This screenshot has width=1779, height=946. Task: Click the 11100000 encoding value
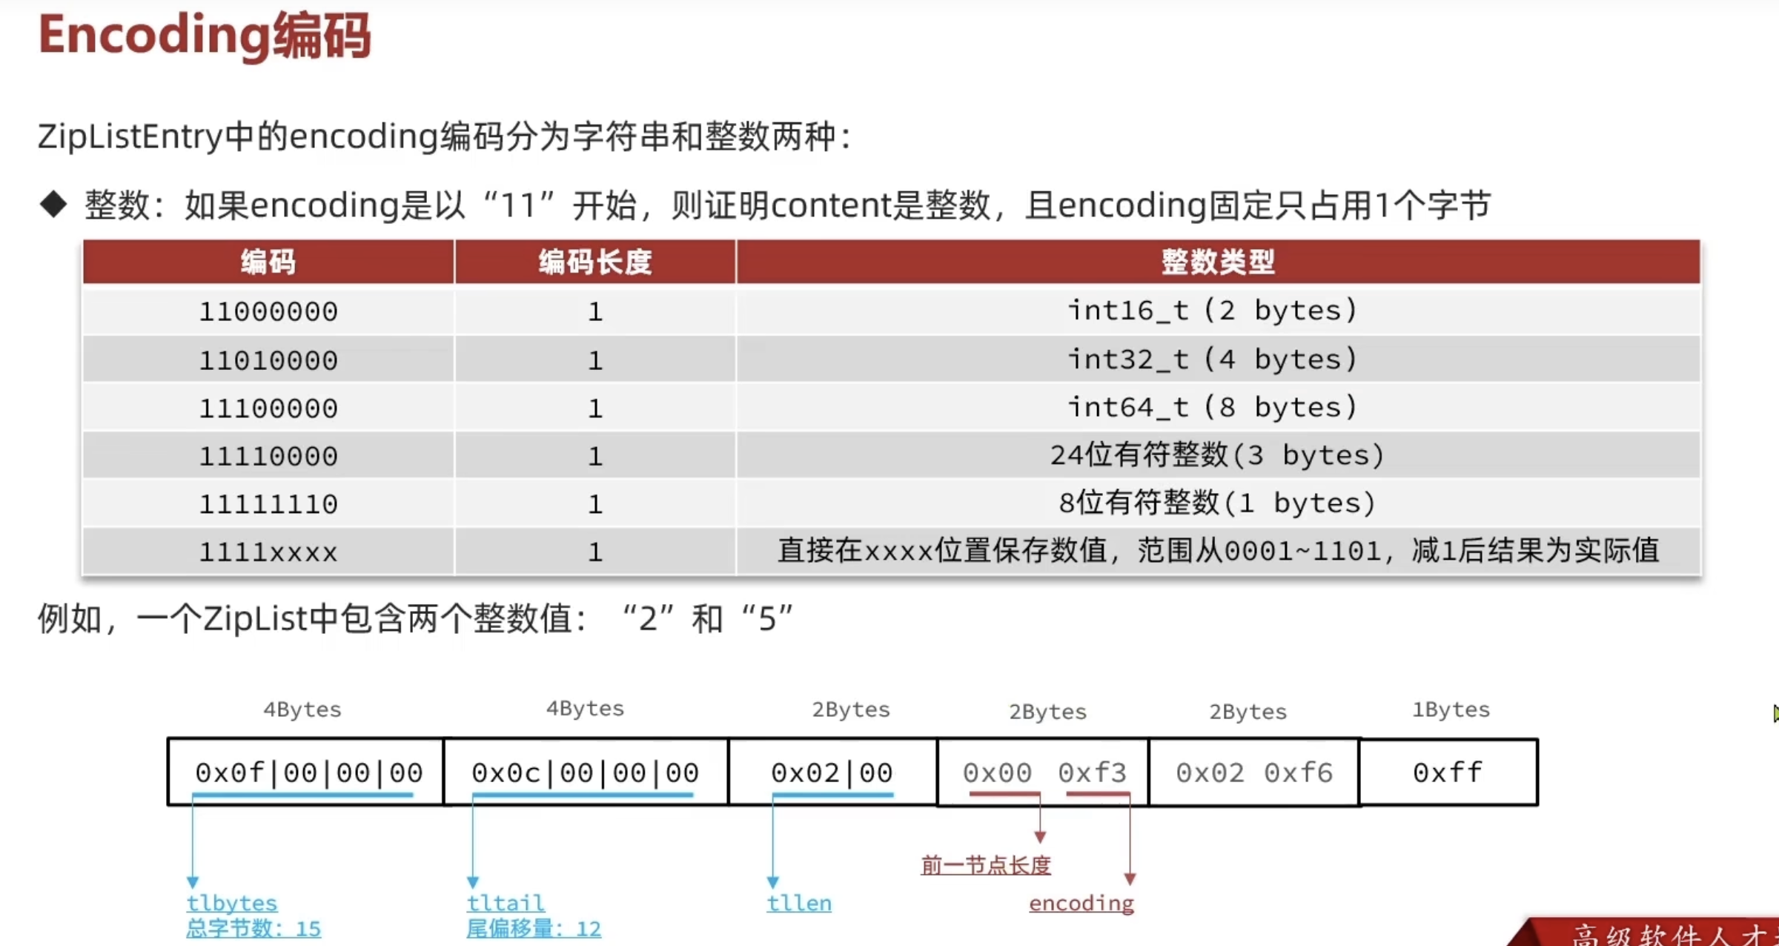click(x=267, y=407)
